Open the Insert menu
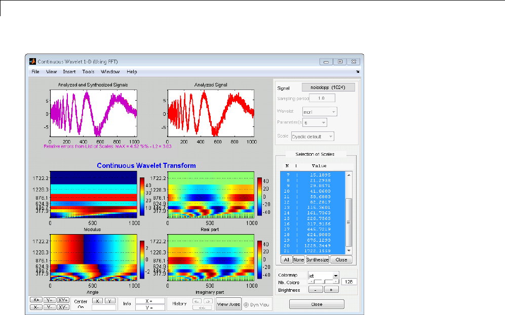505x315 pixels. [69, 72]
